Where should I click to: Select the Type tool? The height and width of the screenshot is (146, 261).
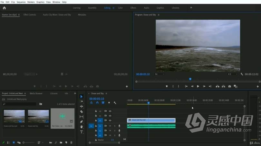(x=82, y=132)
